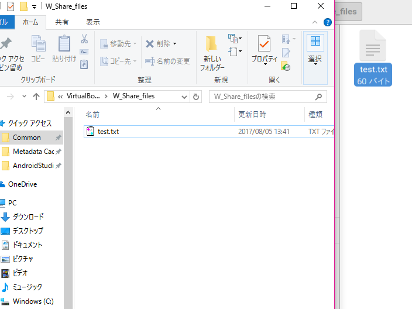This screenshot has width=412, height=309.
Task: Select the Home (ホーム) ribbon tab
Action: 30,22
